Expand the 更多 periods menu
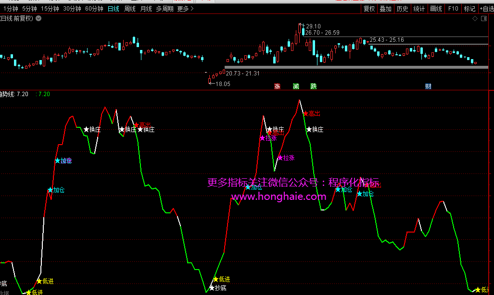The height and width of the screenshot is (295, 494). [x=185, y=9]
